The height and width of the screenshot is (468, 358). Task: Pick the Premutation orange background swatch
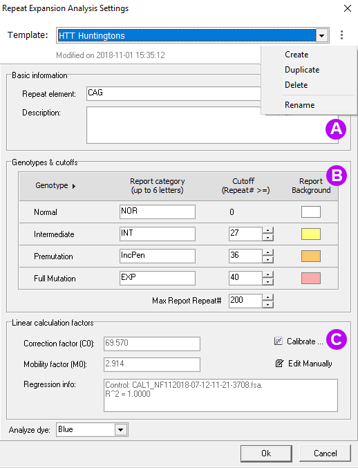click(311, 256)
